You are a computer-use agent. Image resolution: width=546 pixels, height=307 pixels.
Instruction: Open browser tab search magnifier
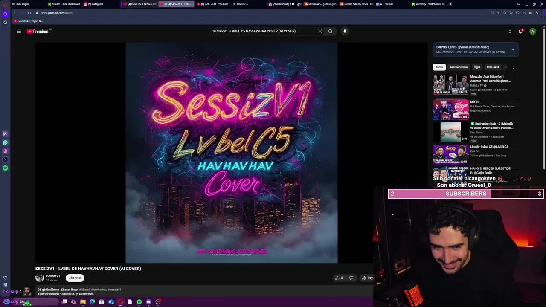click(519, 4)
